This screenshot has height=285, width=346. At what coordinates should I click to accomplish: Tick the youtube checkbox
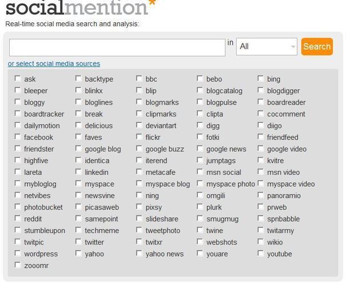click(x=261, y=254)
